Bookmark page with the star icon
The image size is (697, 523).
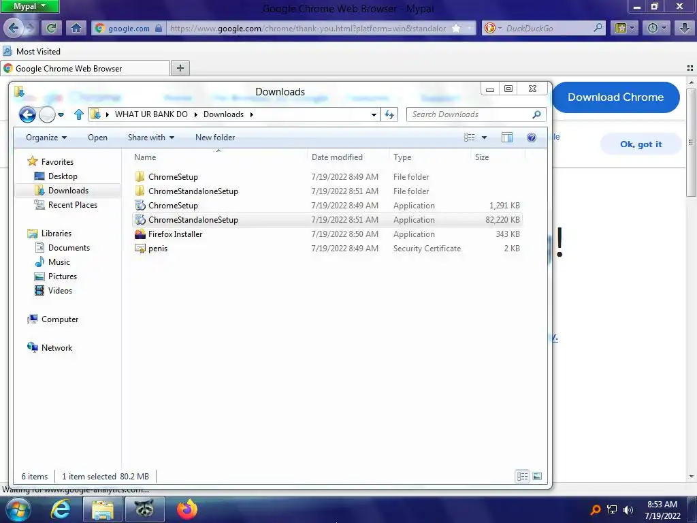(456, 28)
